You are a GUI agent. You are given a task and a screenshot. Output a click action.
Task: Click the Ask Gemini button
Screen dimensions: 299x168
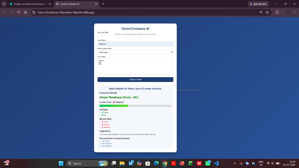coord(258,4)
